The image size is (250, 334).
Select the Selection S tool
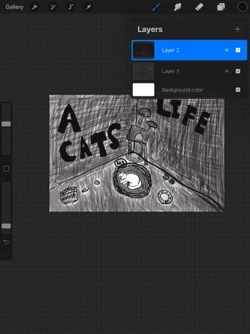[x=70, y=7]
